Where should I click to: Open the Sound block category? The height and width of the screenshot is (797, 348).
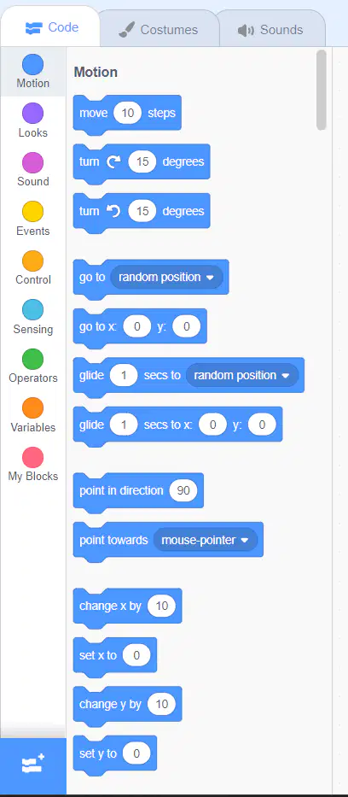click(x=33, y=170)
